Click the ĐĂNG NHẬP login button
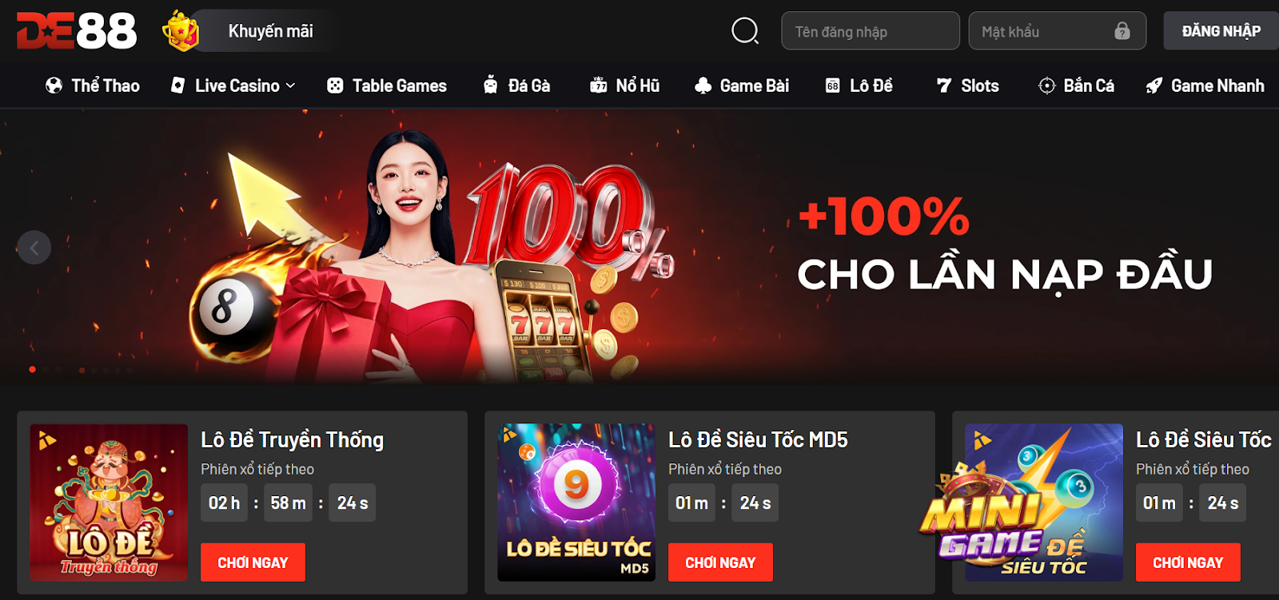 tap(1221, 31)
